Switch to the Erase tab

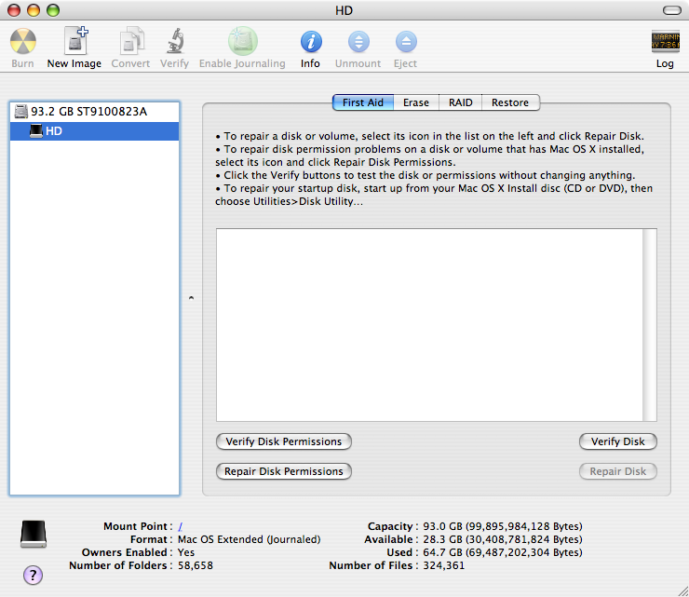click(416, 102)
